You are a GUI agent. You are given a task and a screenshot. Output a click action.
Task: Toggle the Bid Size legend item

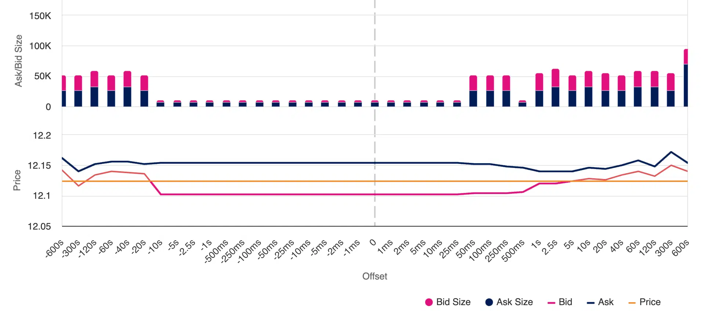pyautogui.click(x=448, y=302)
